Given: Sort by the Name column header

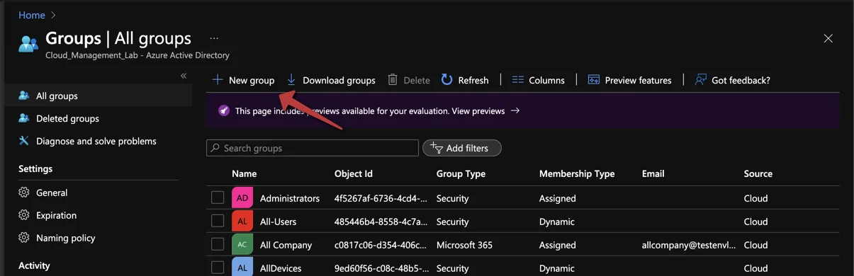Looking at the screenshot, I should 245,173.
